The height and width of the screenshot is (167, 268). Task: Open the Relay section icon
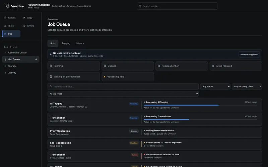(x=24, y=18)
